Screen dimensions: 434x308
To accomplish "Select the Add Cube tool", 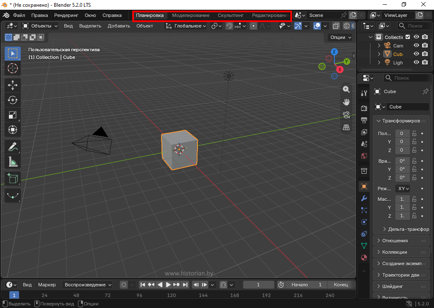I will [12, 179].
